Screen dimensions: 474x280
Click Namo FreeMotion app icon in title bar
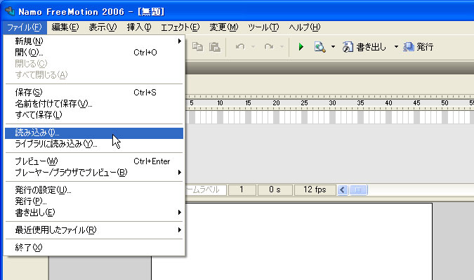pyautogui.click(x=10, y=11)
